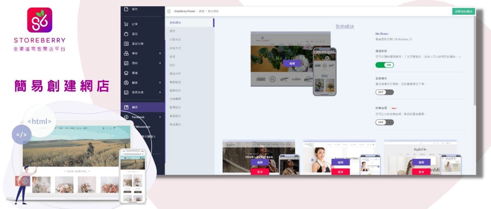491x209 pixels.
Task: Open the 產品分類 product category list icon
Action: pyautogui.click(x=126, y=44)
